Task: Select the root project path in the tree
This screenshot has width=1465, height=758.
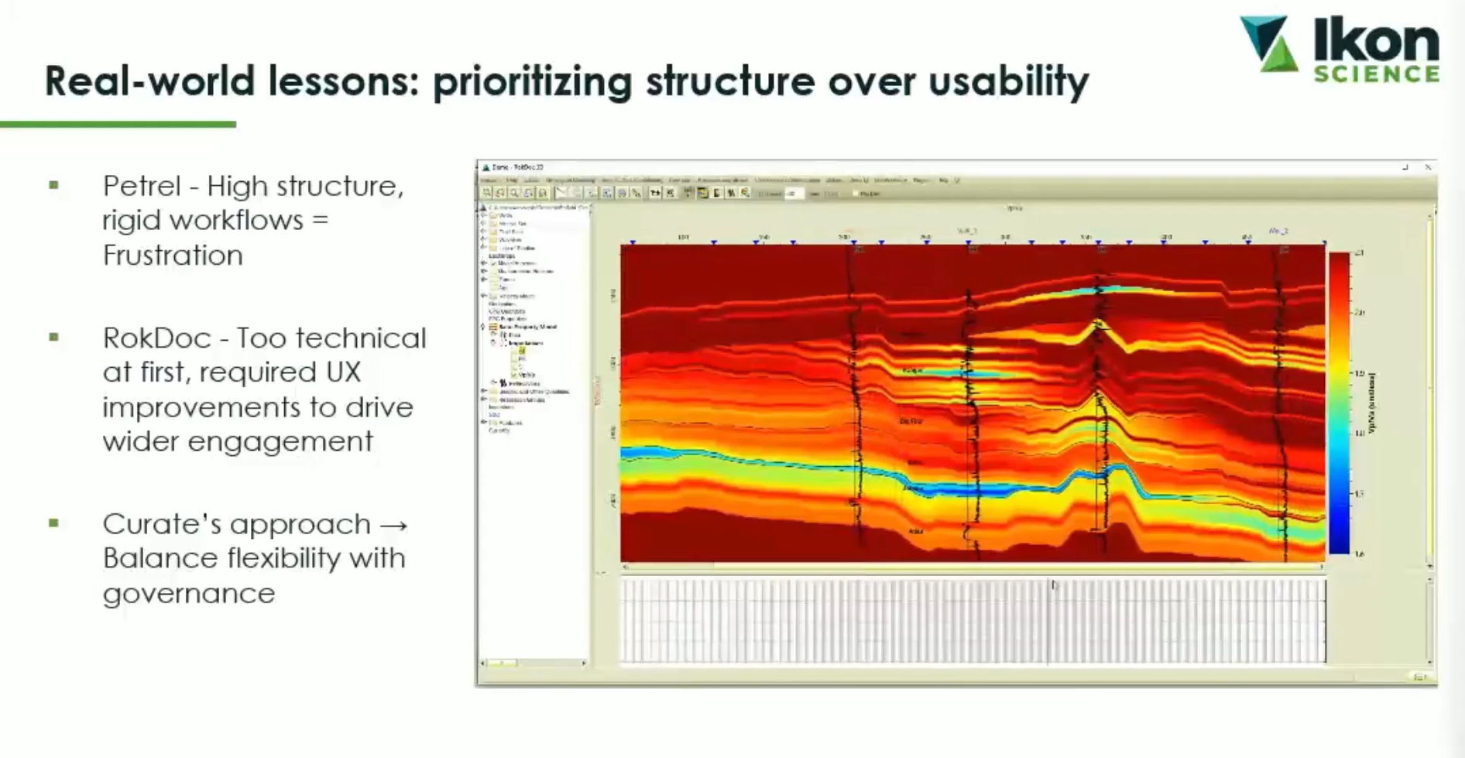Action: point(538,208)
